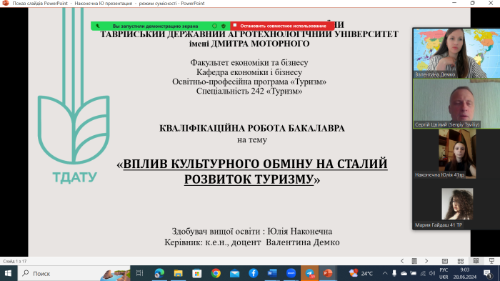The image size is (500, 281).
Task: Open File Explorer from taskbar
Action: click(178, 273)
